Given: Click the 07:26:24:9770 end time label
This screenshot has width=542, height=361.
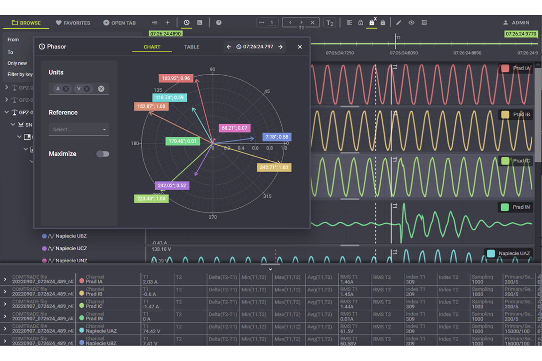Looking at the screenshot, I should pos(521,33).
